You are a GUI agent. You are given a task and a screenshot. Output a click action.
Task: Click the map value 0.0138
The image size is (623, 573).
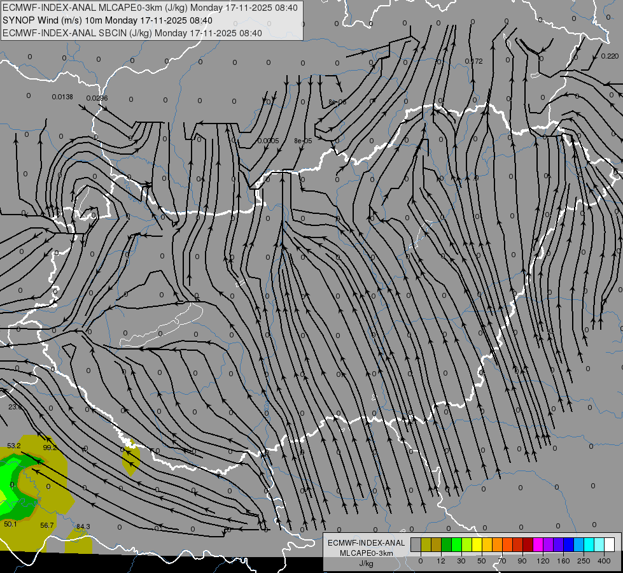click(62, 97)
